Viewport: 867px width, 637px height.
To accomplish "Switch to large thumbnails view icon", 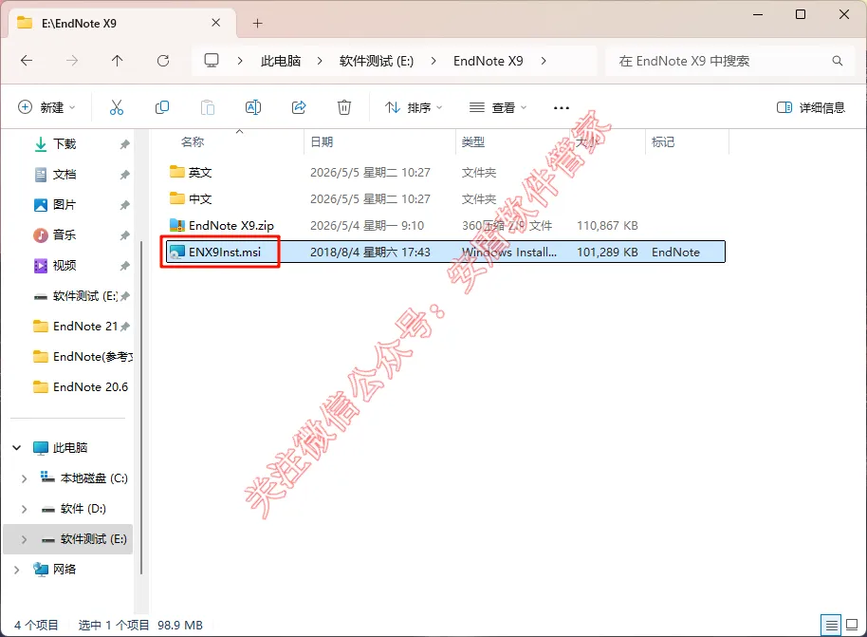I will 852,626.
